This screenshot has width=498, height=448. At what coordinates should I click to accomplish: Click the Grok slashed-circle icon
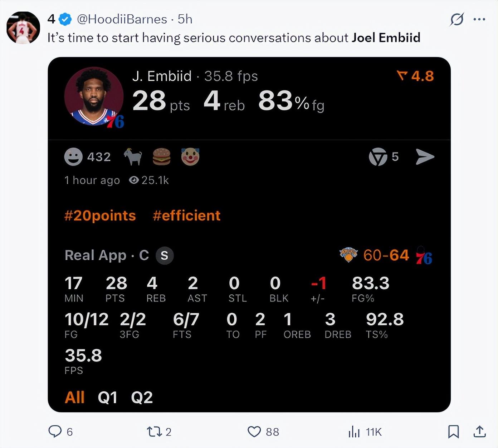tap(457, 19)
